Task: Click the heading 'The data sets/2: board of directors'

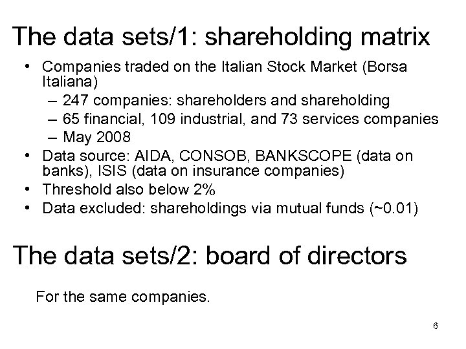Action: point(210,255)
